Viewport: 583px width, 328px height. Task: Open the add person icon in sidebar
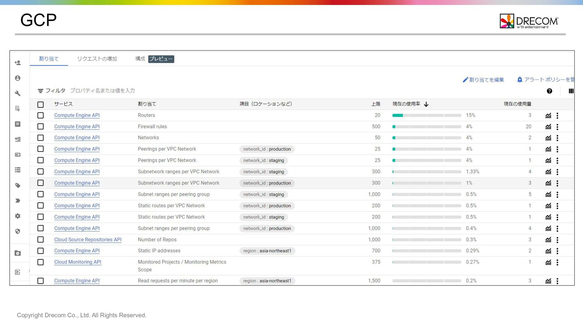click(18, 63)
